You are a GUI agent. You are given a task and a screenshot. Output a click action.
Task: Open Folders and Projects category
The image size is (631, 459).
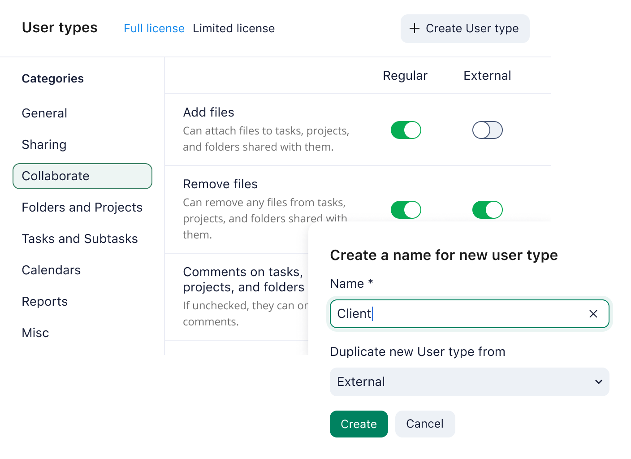82,207
